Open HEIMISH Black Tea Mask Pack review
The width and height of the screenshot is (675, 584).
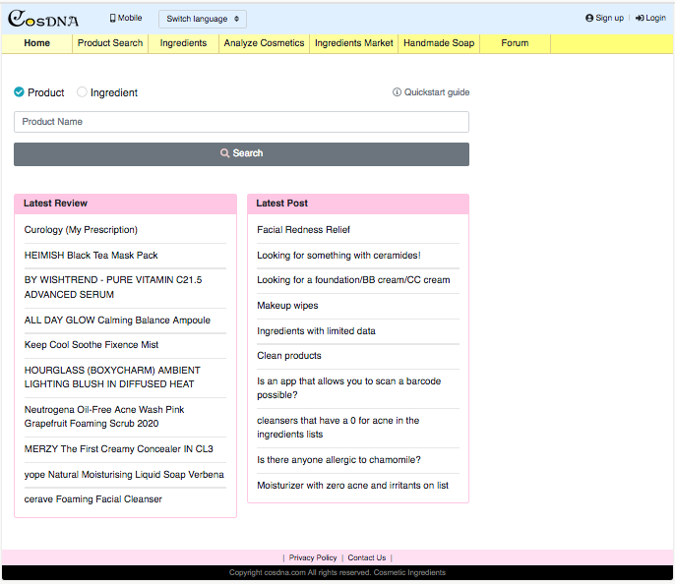91,255
